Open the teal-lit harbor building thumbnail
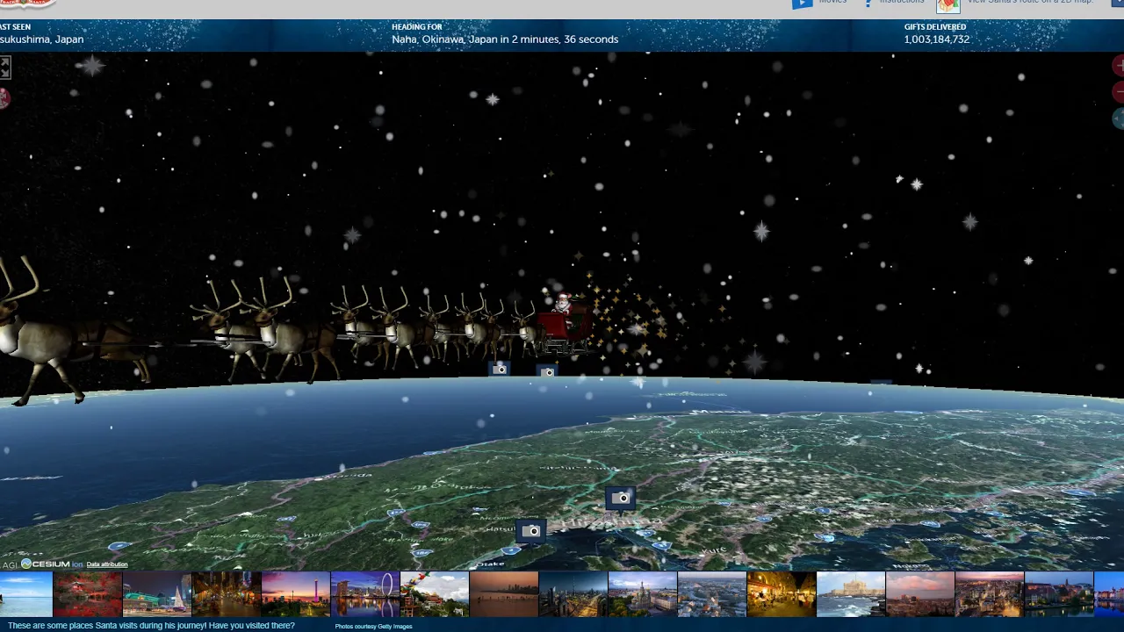 (x=156, y=594)
